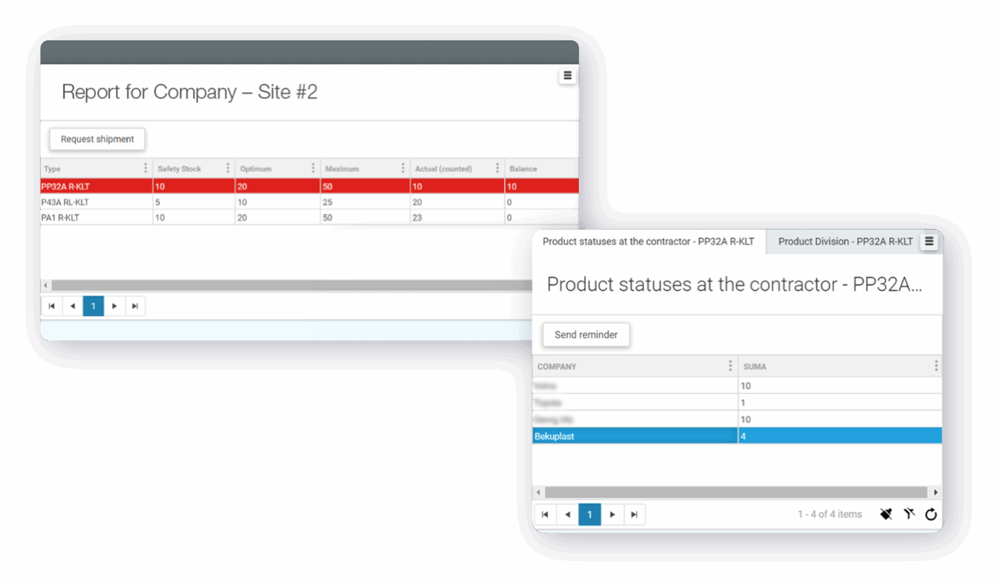
Task: Select Product statuses at the contractor tab
Action: click(648, 242)
